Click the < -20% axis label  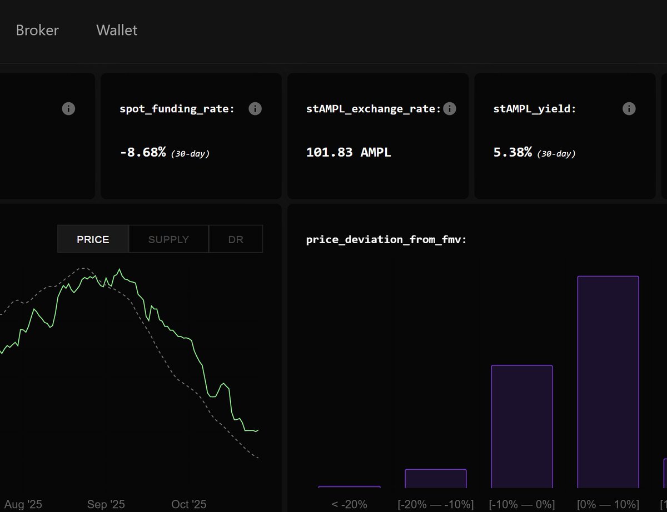(349, 504)
